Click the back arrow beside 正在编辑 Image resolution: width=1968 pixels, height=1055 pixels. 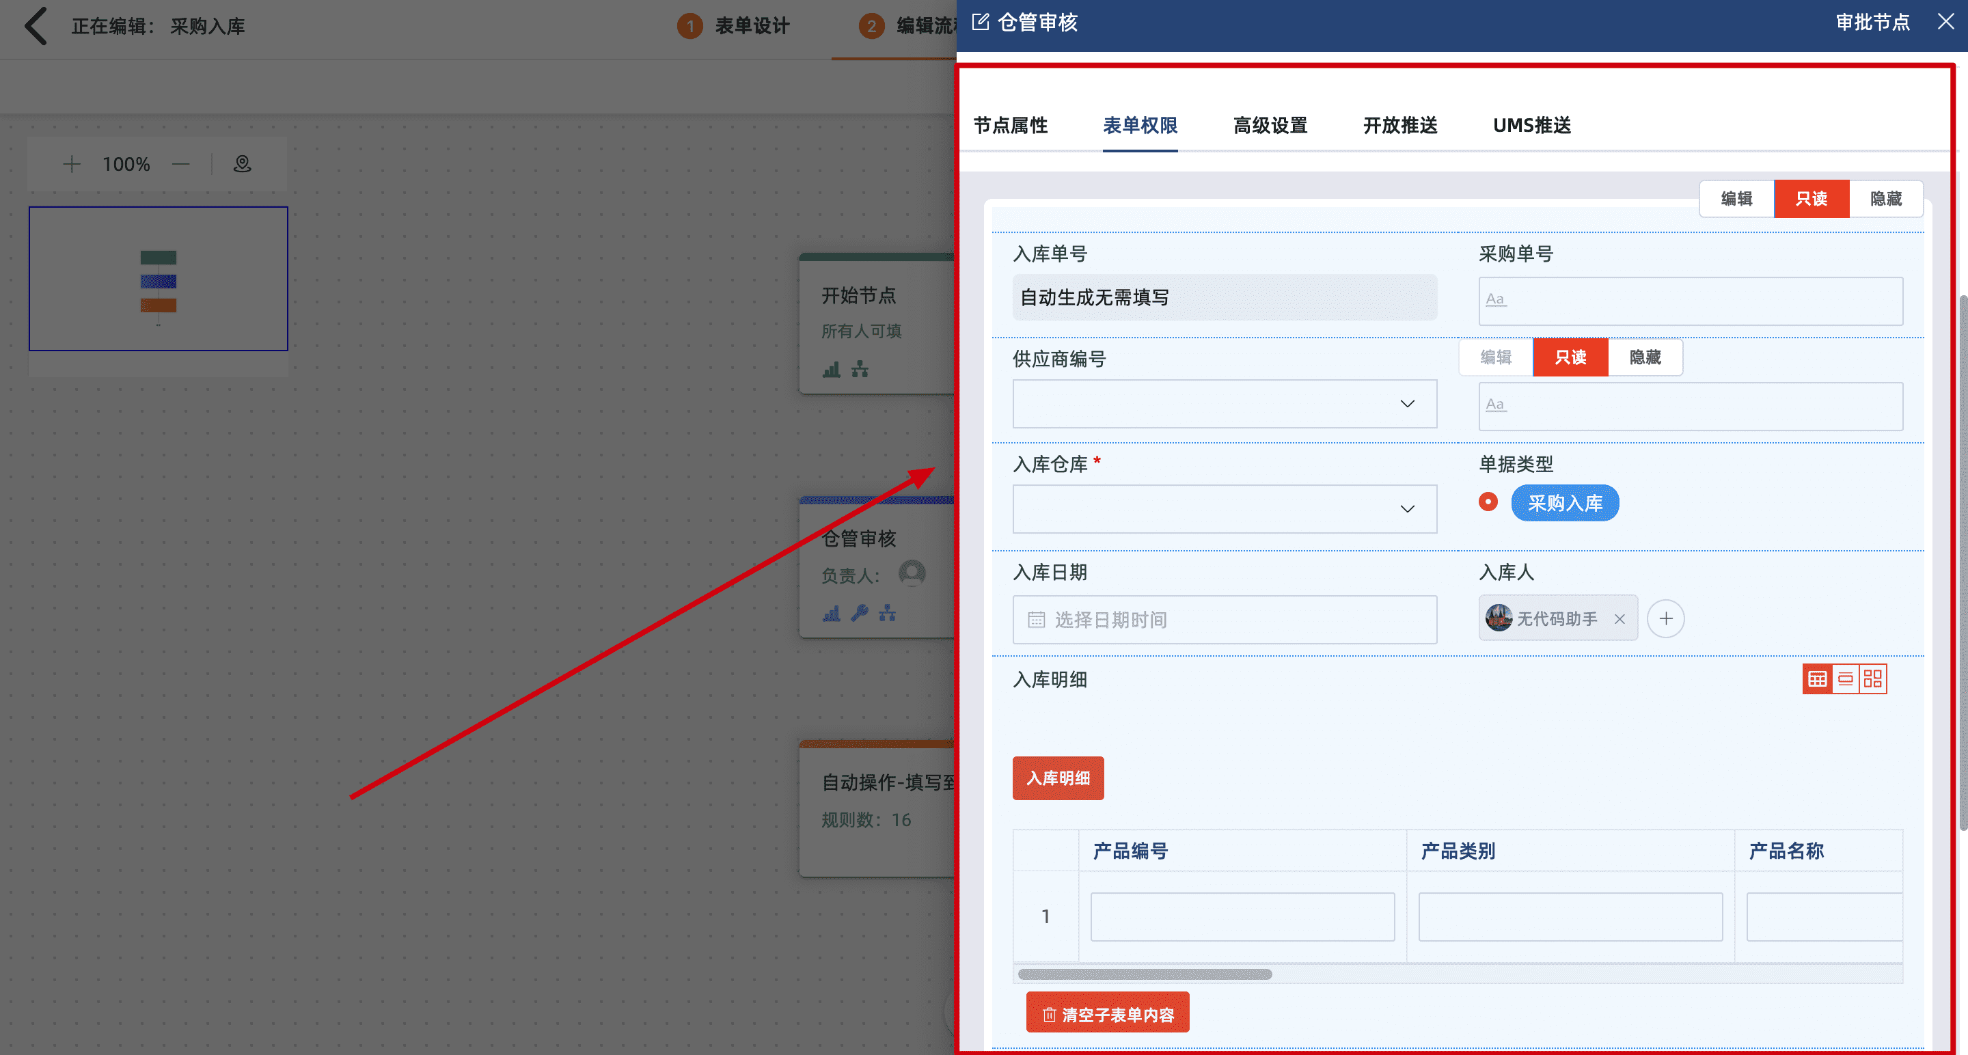tap(36, 26)
